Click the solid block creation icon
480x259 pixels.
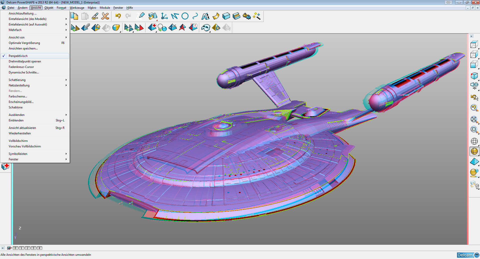tap(226, 16)
